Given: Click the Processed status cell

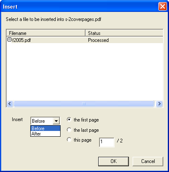Looking at the screenshot, I should (x=98, y=40).
